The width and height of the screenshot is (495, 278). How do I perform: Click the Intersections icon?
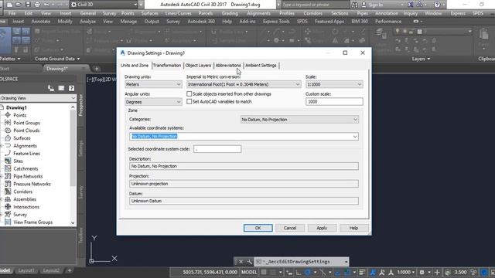click(x=8, y=207)
